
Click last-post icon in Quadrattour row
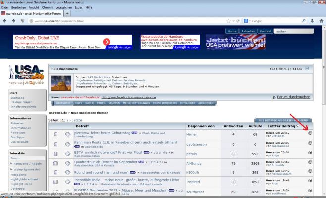pyautogui.click(x=310, y=162)
